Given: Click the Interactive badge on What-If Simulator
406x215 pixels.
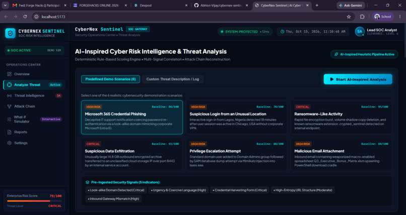Looking at the screenshot, I should (x=51, y=119).
